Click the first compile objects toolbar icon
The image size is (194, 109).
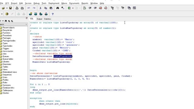(x=112, y=8)
